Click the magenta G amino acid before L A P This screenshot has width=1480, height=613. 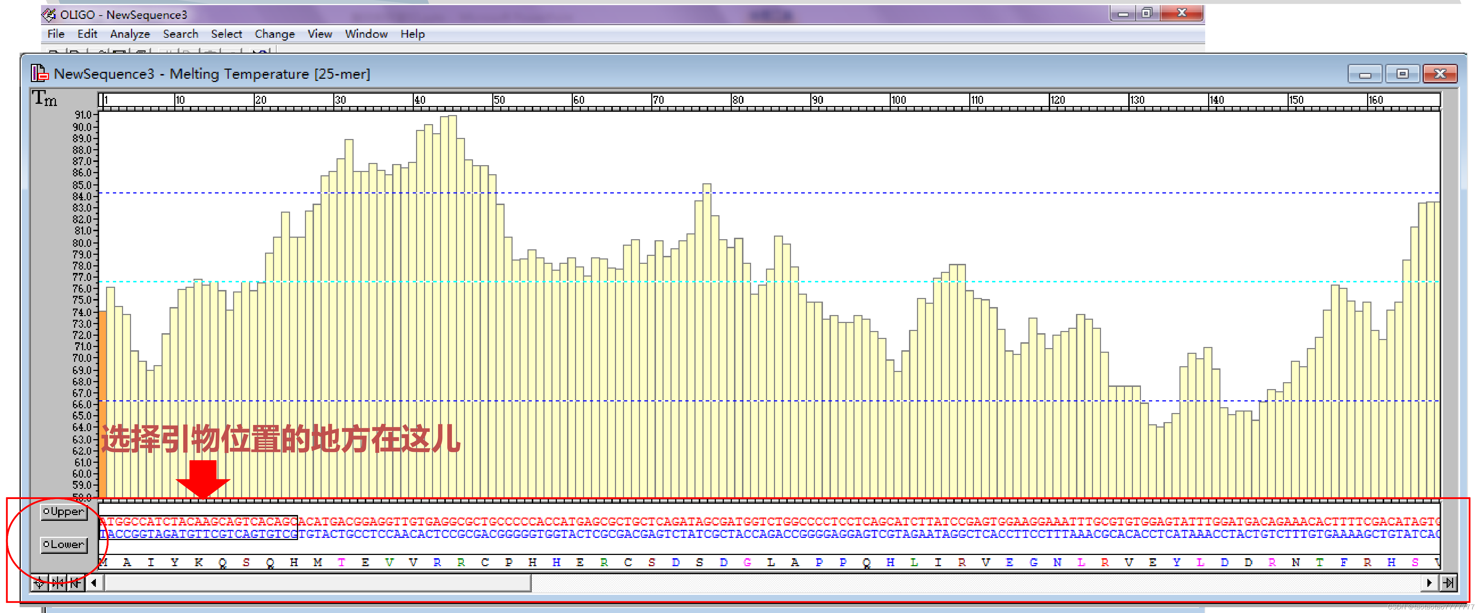point(747,562)
